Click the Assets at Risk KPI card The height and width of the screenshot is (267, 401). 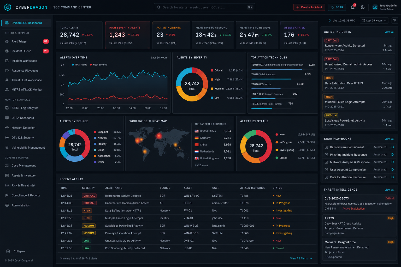click(299, 35)
